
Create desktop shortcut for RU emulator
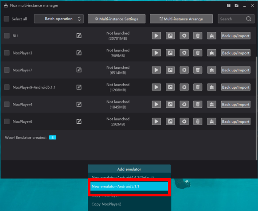point(170,36)
